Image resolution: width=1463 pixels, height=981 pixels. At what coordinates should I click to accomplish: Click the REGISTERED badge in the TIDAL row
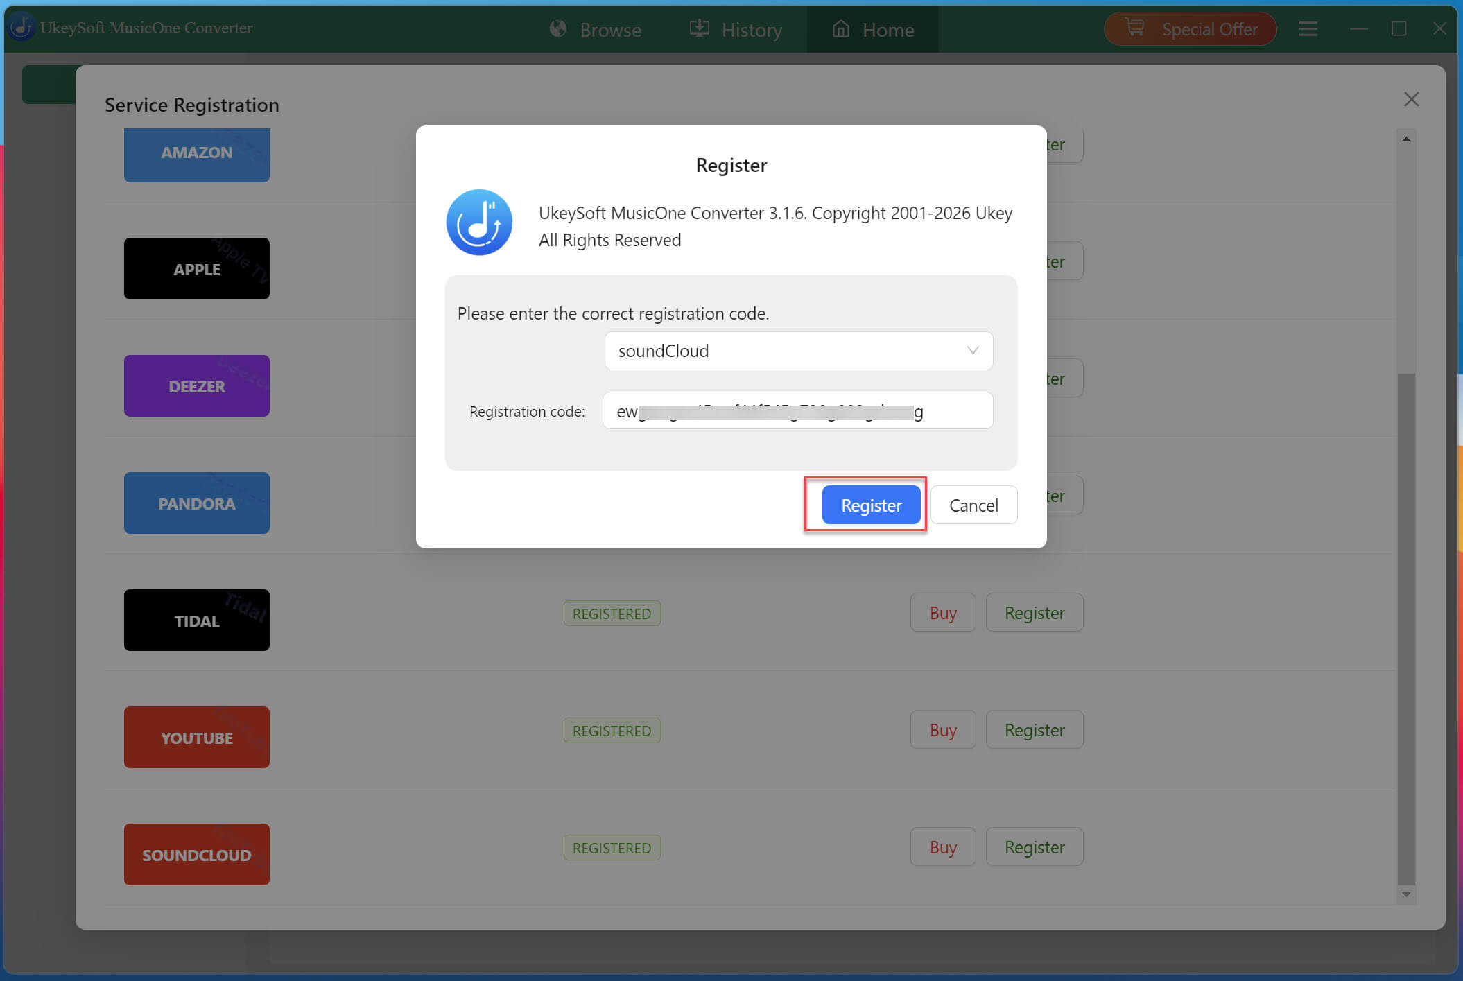tap(612, 614)
